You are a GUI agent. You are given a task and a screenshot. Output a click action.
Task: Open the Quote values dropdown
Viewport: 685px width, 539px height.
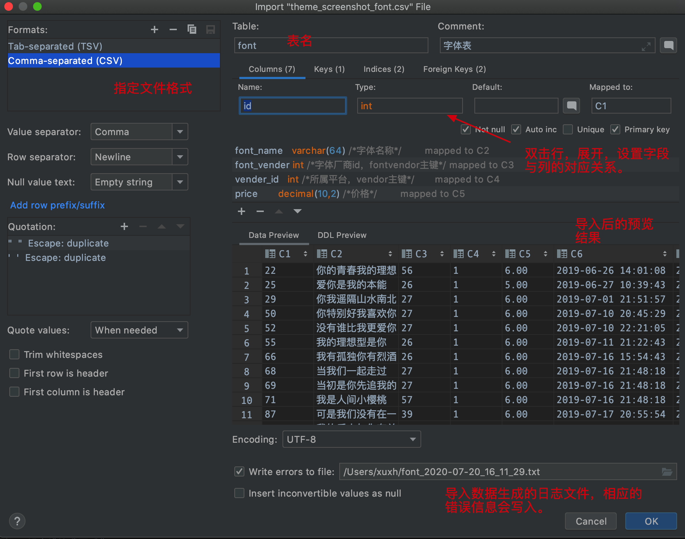(x=139, y=330)
